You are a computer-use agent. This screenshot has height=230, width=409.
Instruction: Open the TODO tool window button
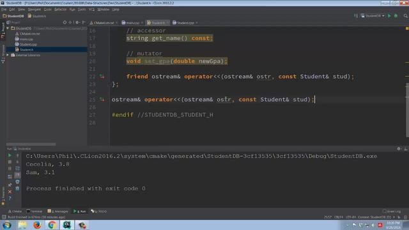click(98, 211)
